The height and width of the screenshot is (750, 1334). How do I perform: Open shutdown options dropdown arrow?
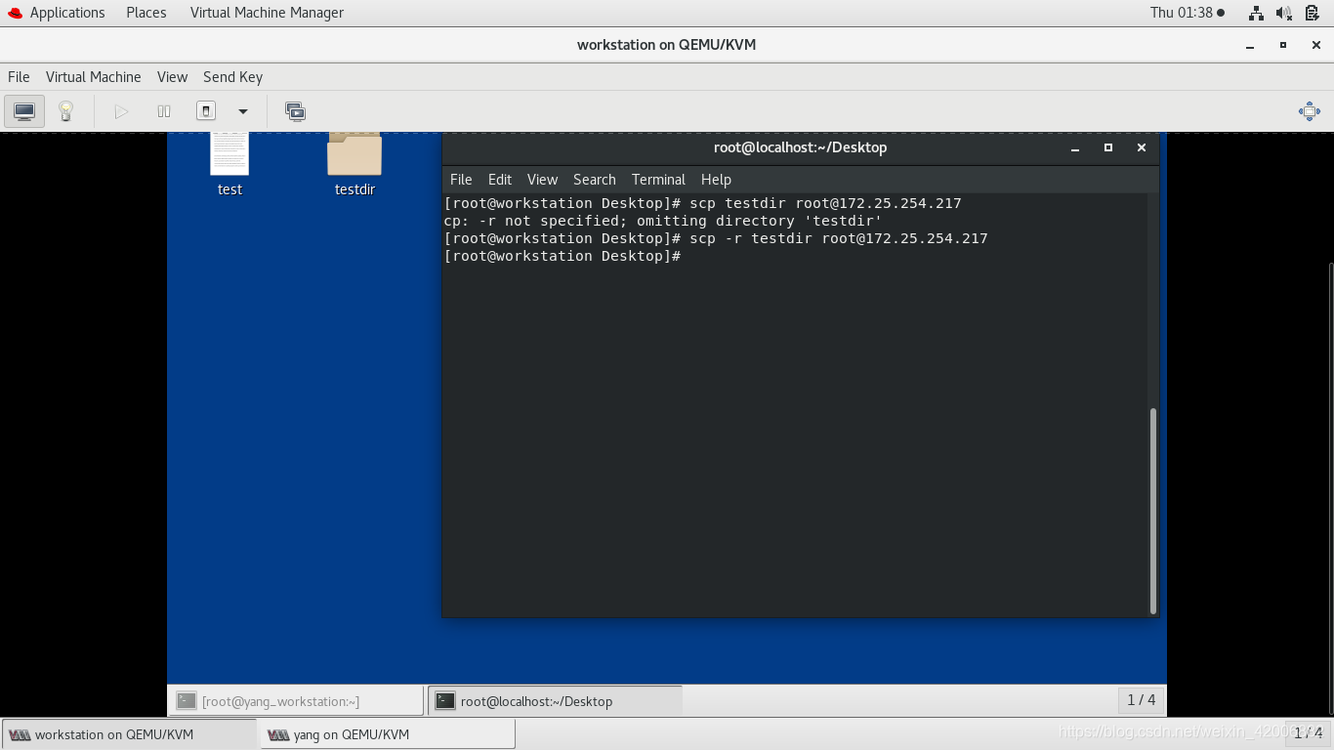pyautogui.click(x=243, y=111)
